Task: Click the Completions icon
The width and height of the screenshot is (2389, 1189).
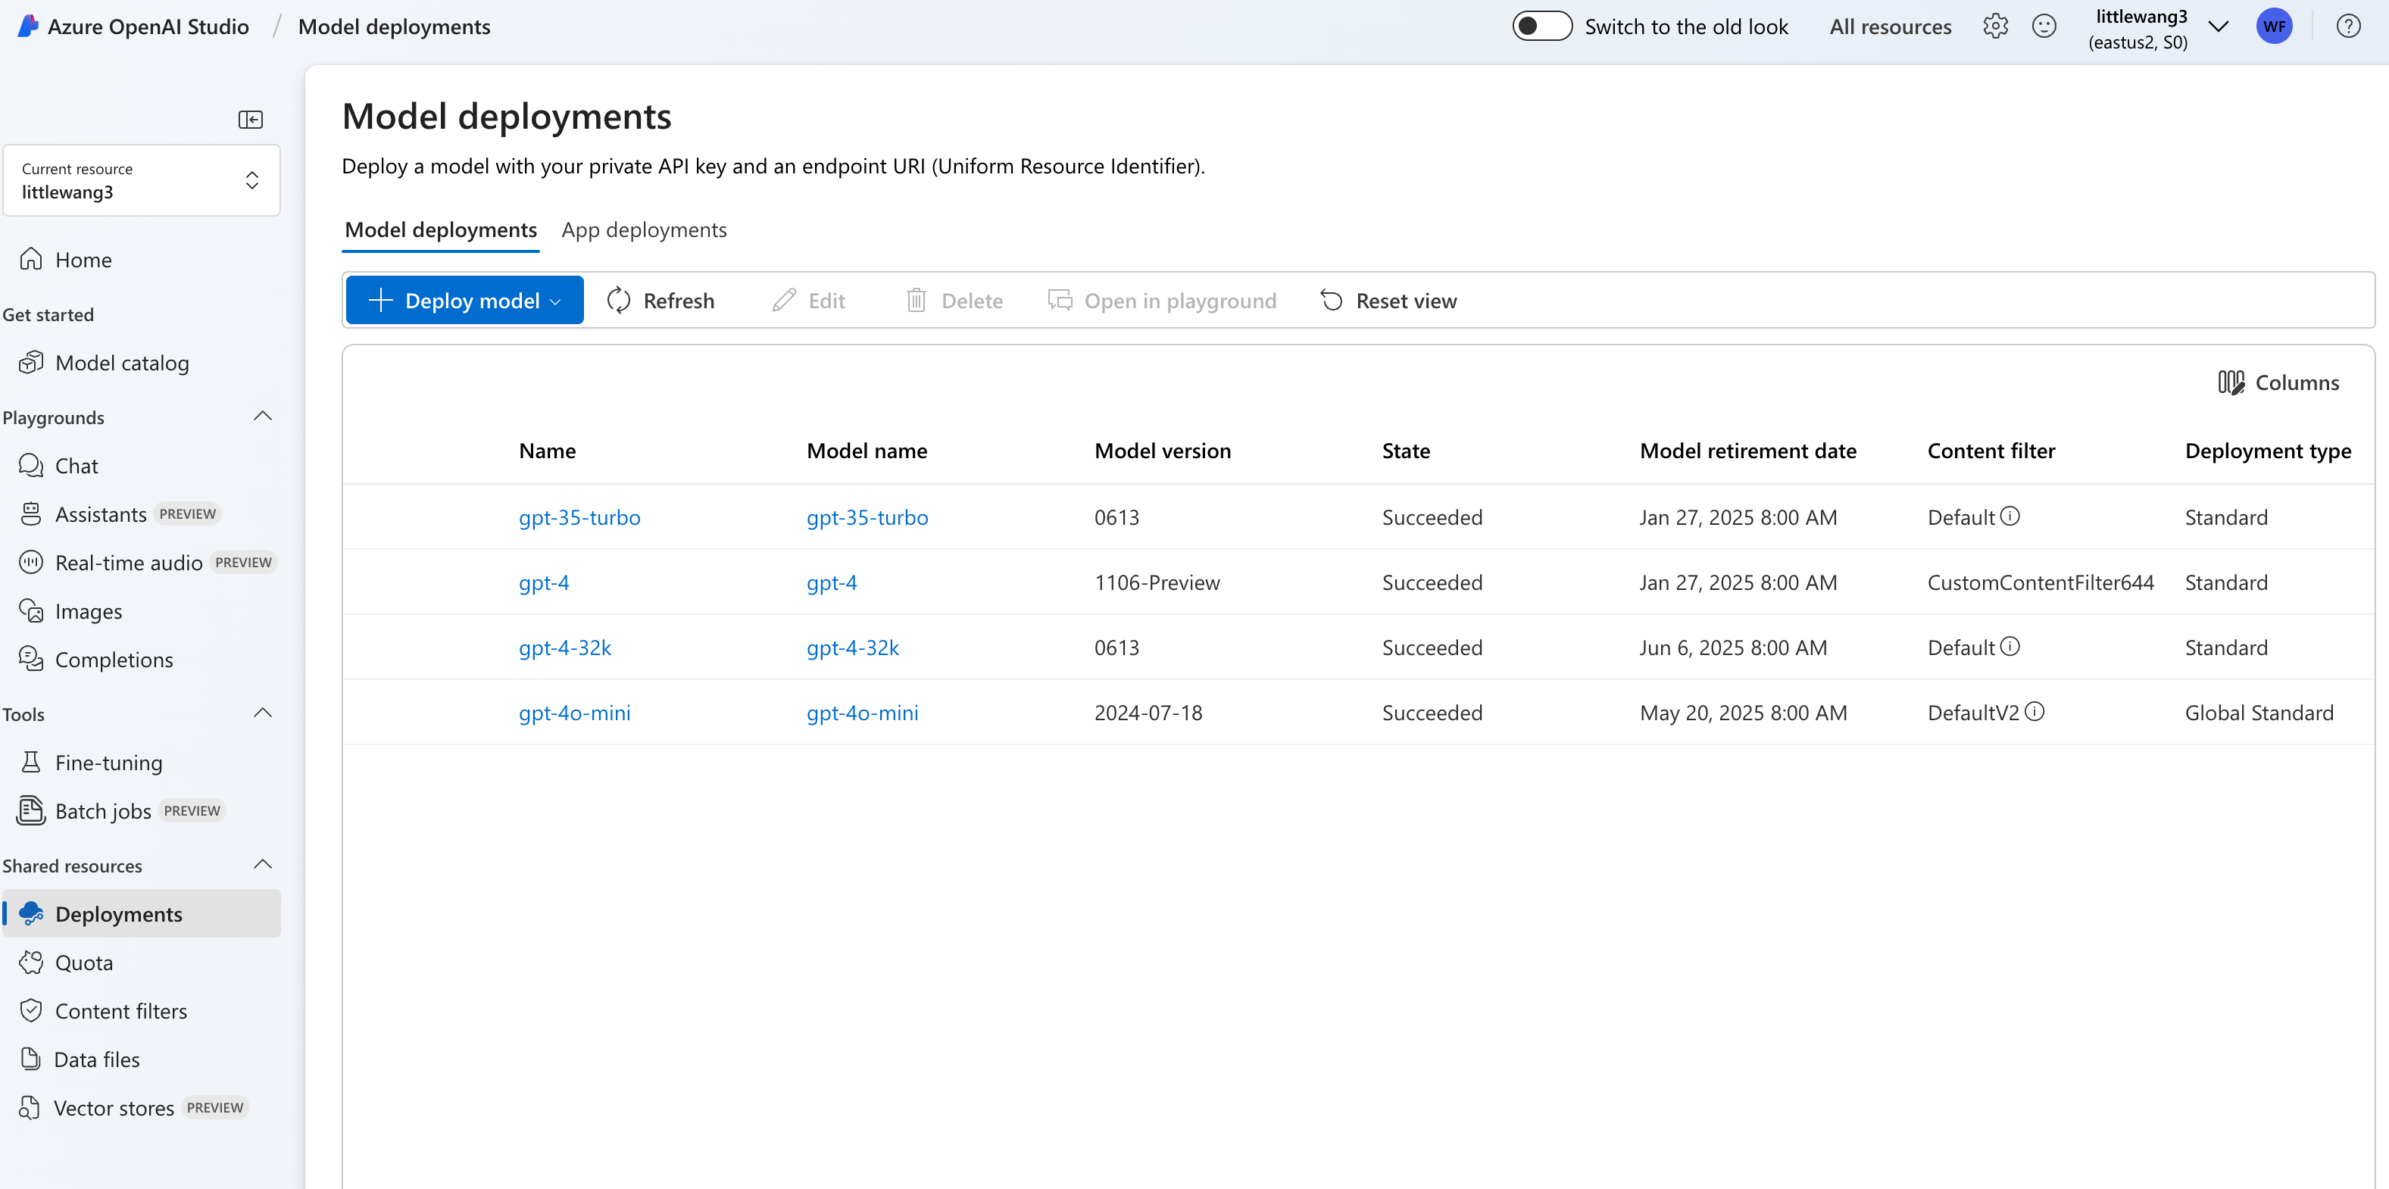Action: (x=30, y=660)
